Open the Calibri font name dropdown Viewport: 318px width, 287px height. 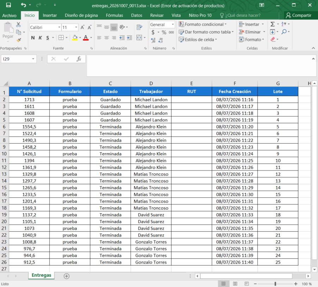coord(59,28)
